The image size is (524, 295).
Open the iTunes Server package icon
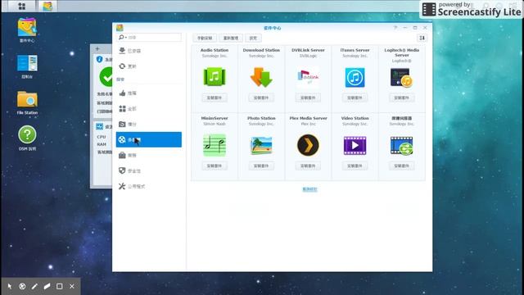355,77
